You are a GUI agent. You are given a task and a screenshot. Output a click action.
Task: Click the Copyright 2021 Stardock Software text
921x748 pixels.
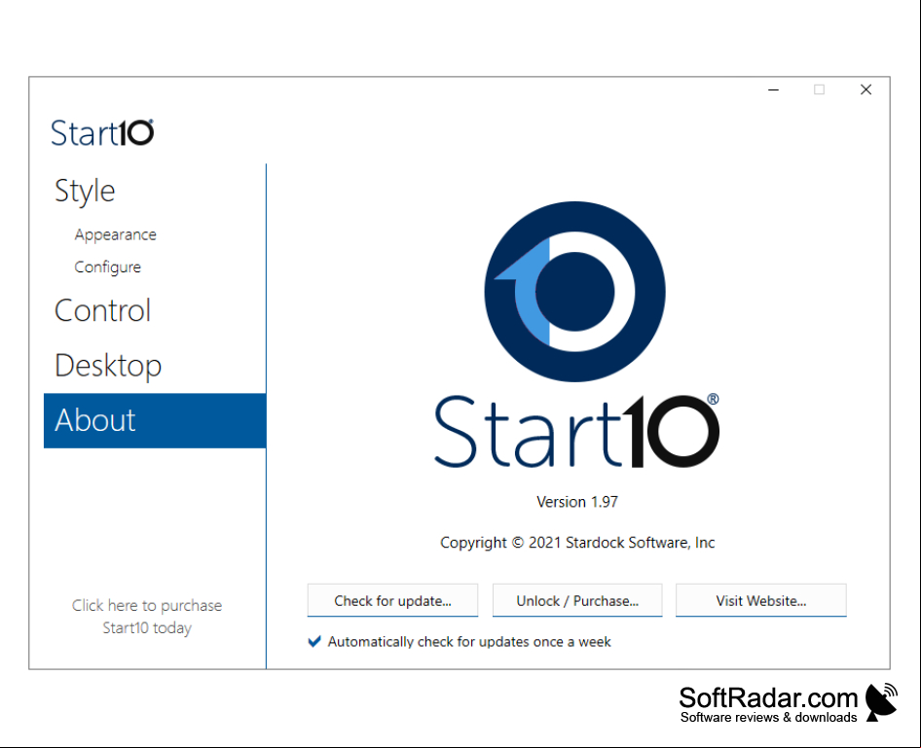[577, 543]
